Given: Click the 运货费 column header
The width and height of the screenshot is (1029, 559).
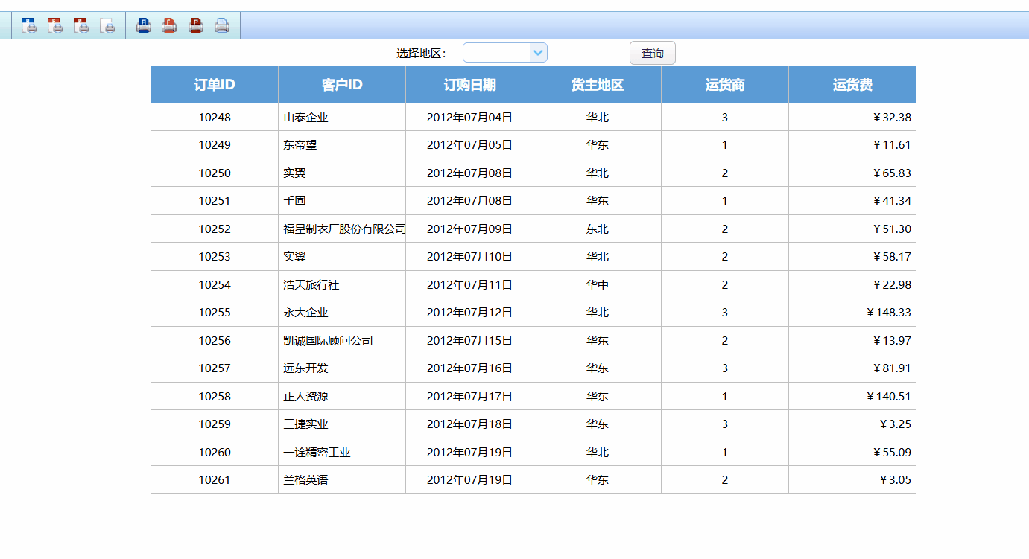Looking at the screenshot, I should point(852,85).
